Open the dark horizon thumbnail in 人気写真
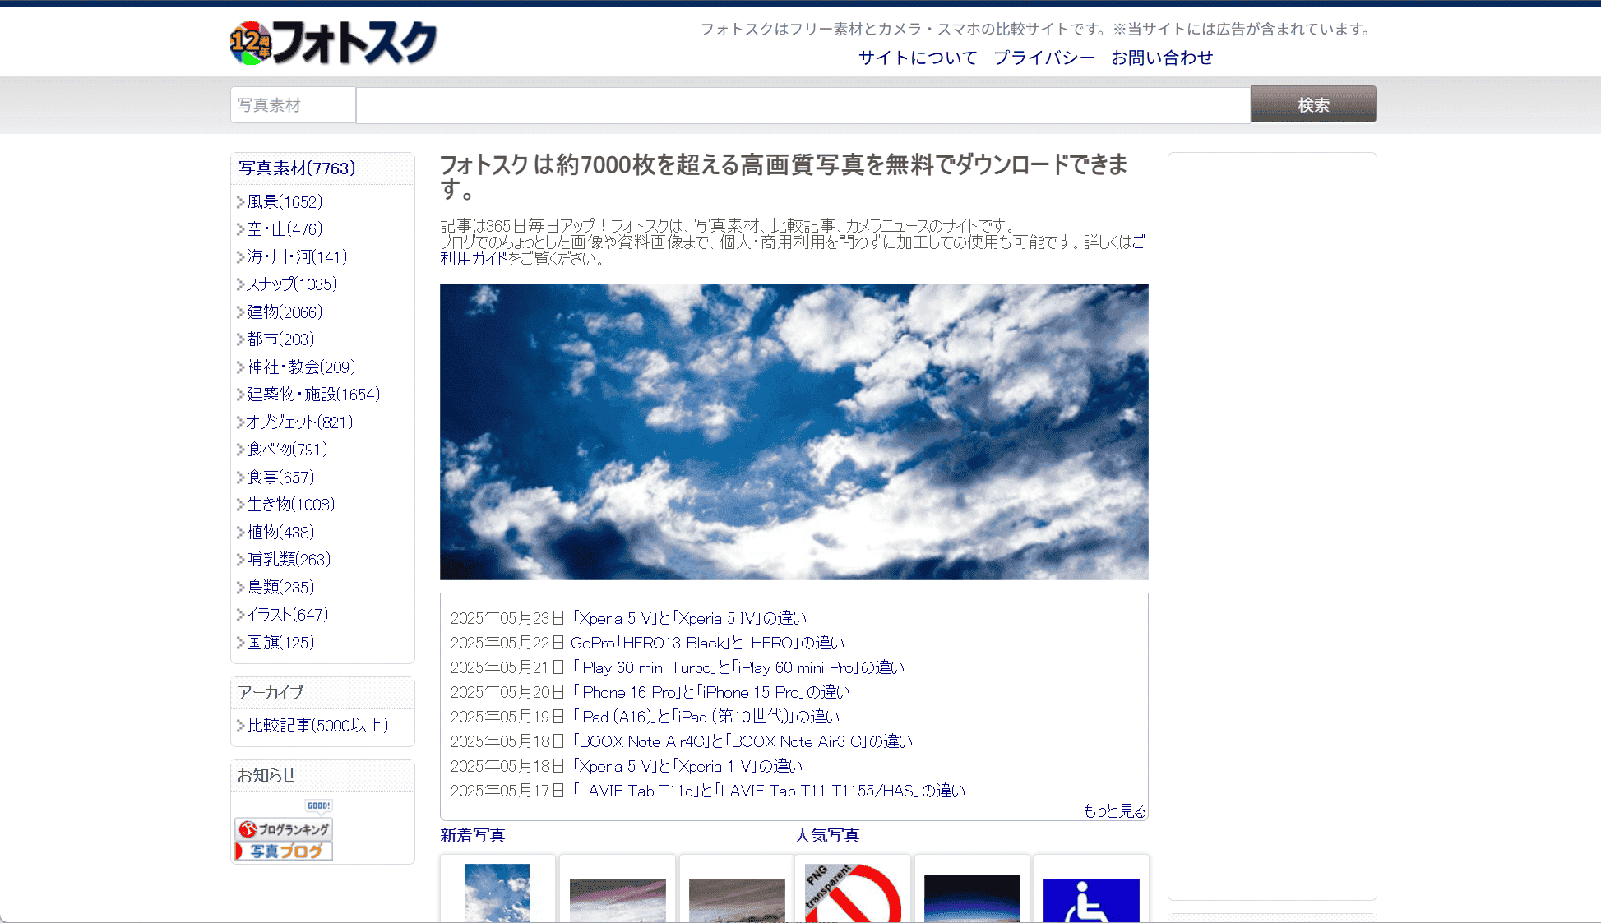This screenshot has height=923, width=1601. (x=971, y=898)
